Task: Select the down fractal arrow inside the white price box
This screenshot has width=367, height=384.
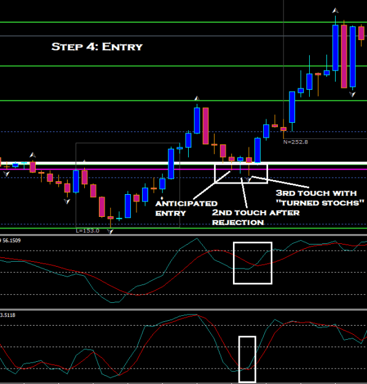Action: click(x=248, y=180)
